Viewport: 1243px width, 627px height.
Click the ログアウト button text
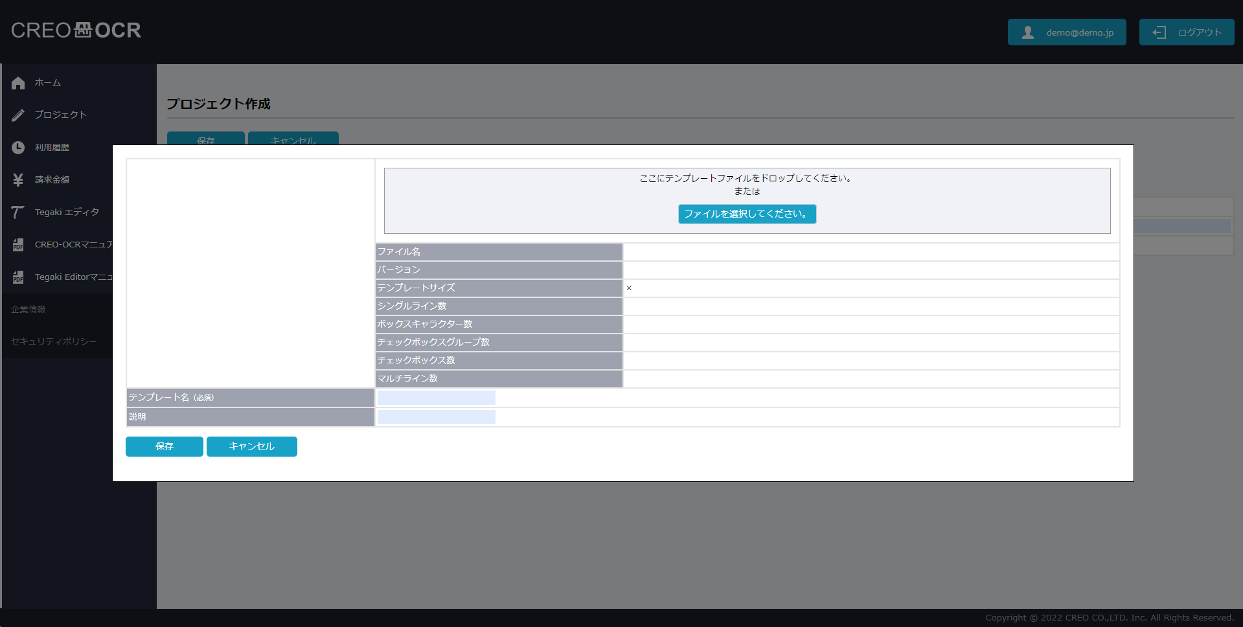1200,32
